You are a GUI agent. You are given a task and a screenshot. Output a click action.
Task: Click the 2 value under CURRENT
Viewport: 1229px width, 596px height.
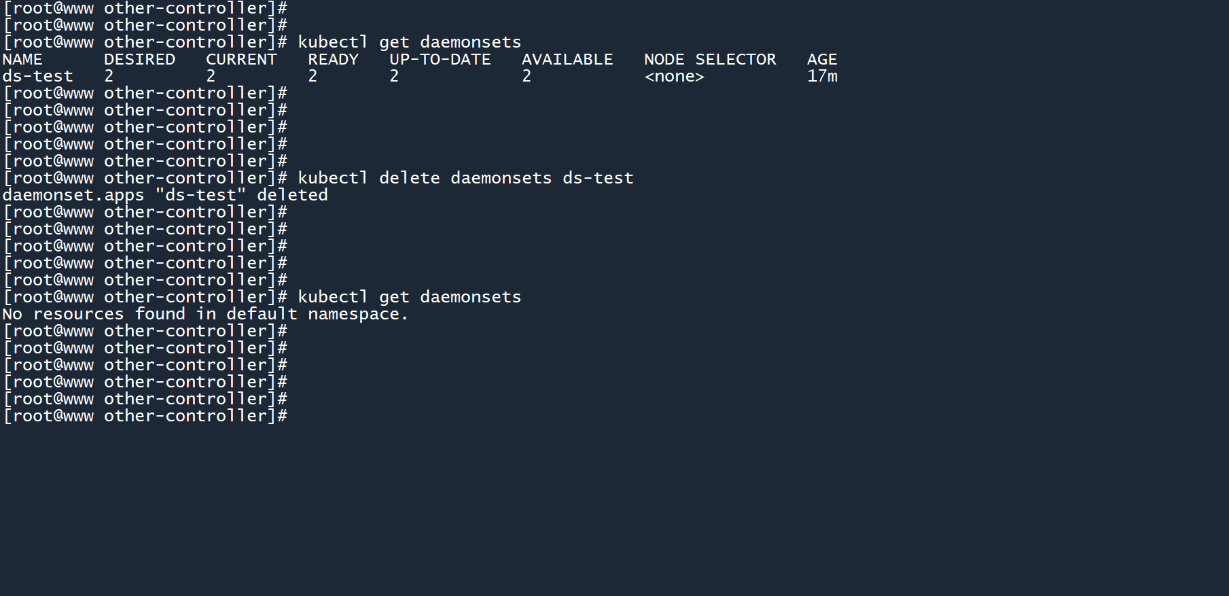(x=211, y=76)
